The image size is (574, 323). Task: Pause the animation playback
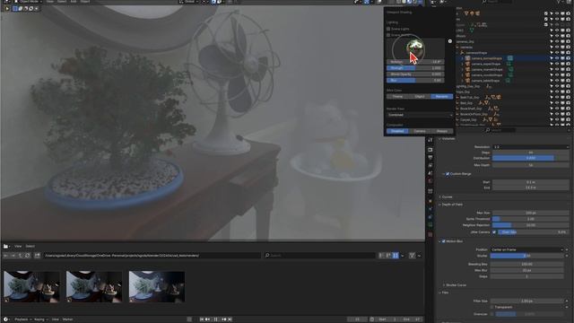(216, 319)
